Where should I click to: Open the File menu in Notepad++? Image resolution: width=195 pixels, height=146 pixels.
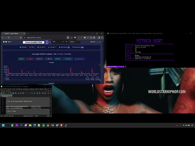pyautogui.click(x=2, y=89)
